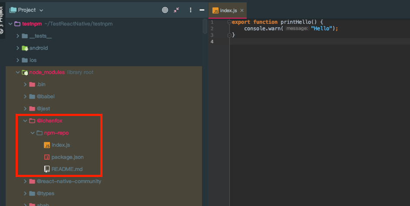Click the Project tree vertical scrollbar
This screenshot has width=410, height=206.
click(205, 26)
